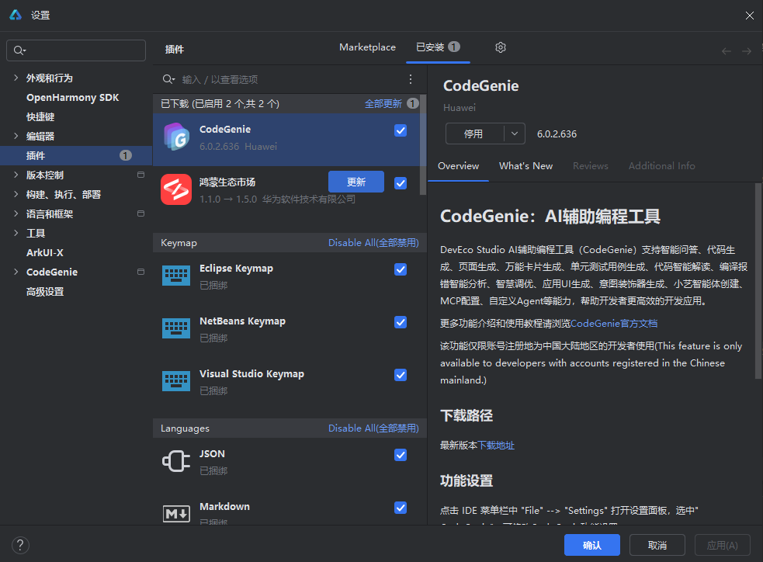763x562 pixels.
Task: Open the plugin list kebab menu
Action: click(x=410, y=78)
